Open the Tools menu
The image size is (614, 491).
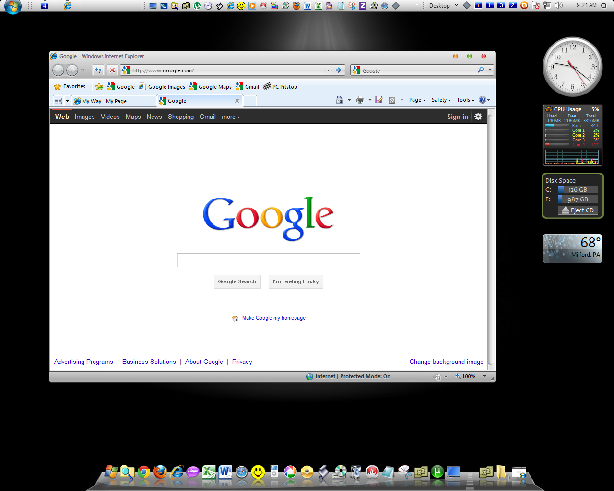point(465,100)
